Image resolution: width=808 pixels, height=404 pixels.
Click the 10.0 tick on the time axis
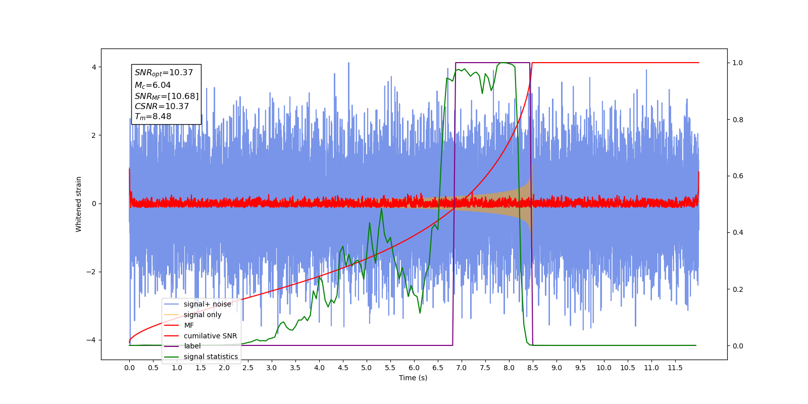click(x=604, y=368)
